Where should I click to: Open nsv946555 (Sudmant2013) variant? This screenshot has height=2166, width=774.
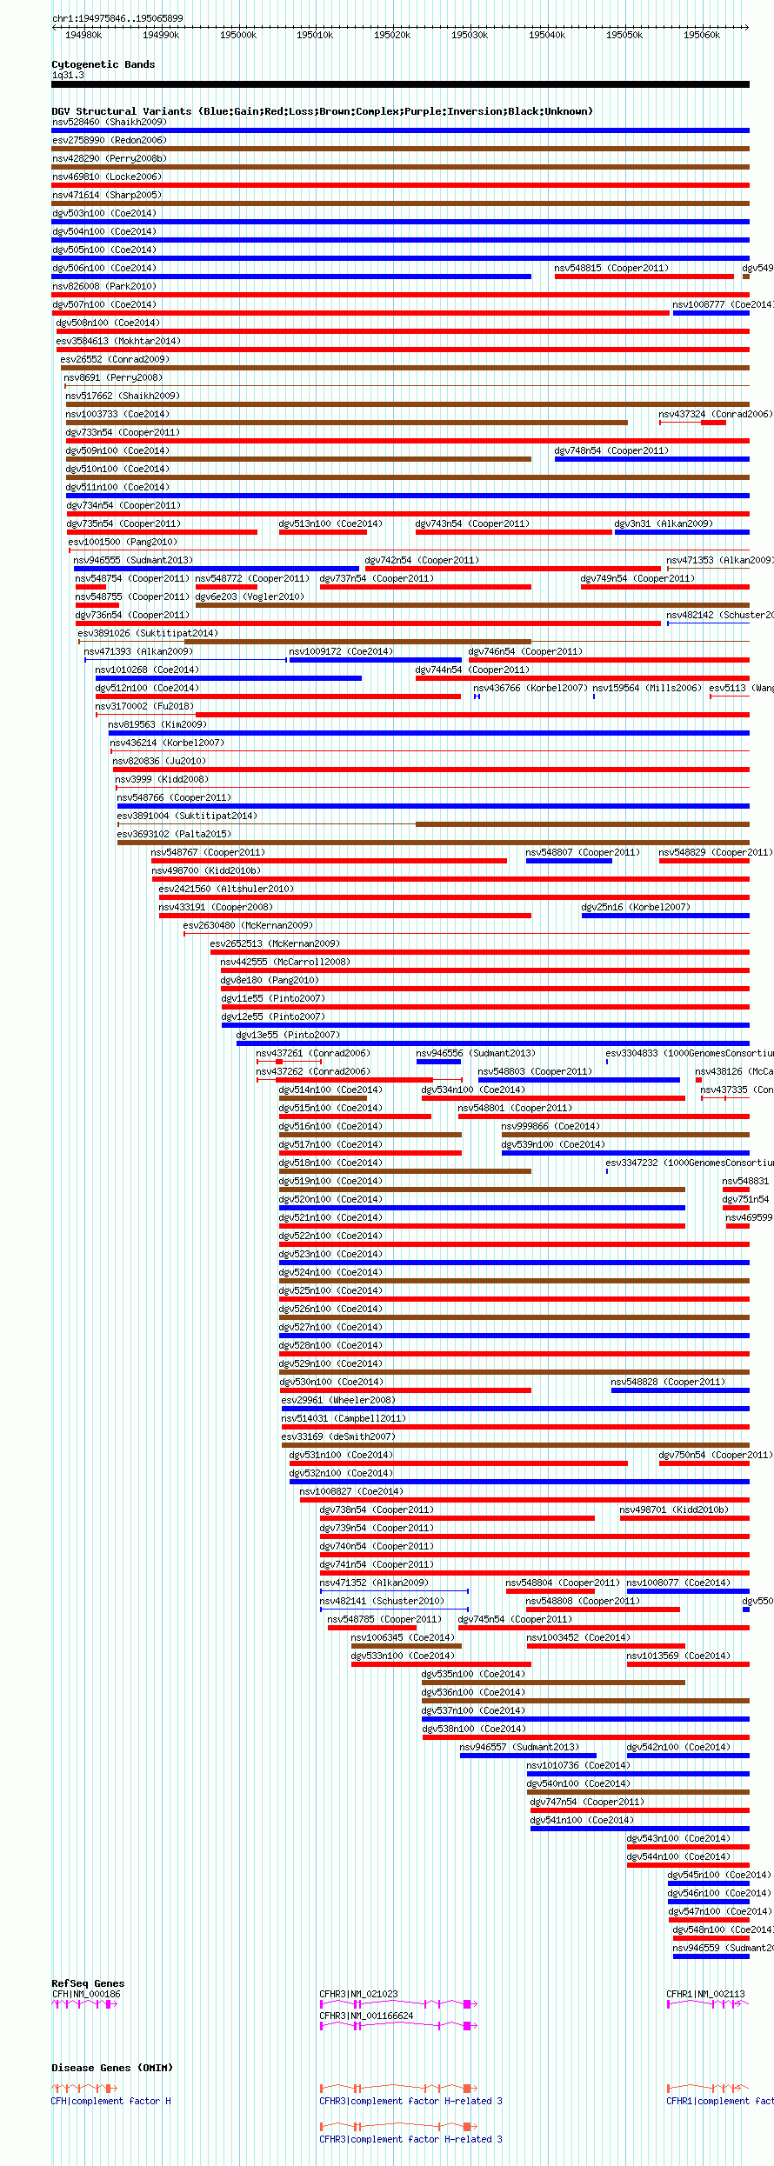[x=133, y=560]
